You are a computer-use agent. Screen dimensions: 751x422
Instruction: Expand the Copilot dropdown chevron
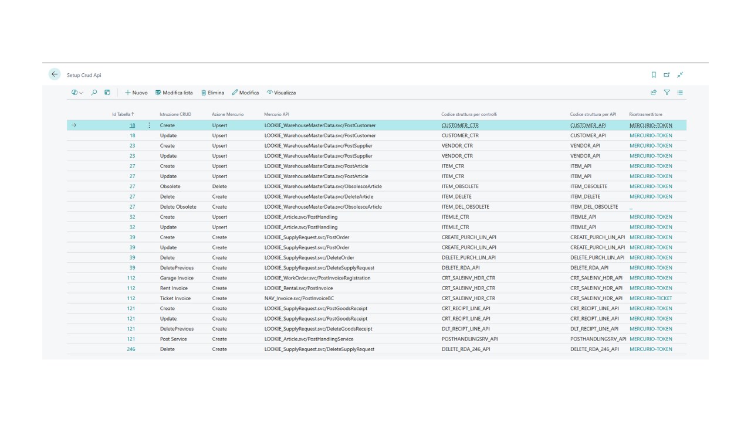click(x=82, y=93)
